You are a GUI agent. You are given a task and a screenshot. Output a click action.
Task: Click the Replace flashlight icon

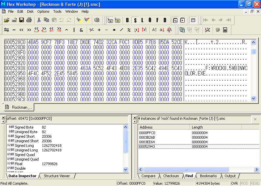tap(87, 20)
